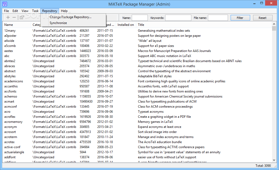Select the accanthis package row
The image size is (279, 170).
[137, 86]
